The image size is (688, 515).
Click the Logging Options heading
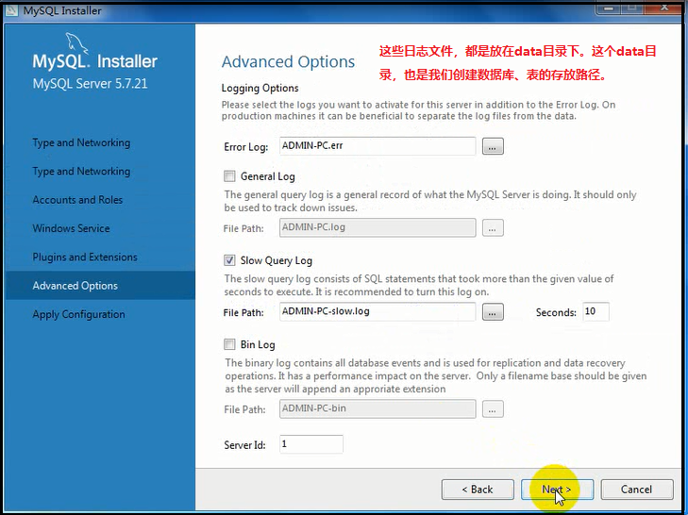tap(260, 88)
